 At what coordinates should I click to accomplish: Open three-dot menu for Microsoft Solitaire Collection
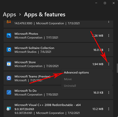pos(109,50)
